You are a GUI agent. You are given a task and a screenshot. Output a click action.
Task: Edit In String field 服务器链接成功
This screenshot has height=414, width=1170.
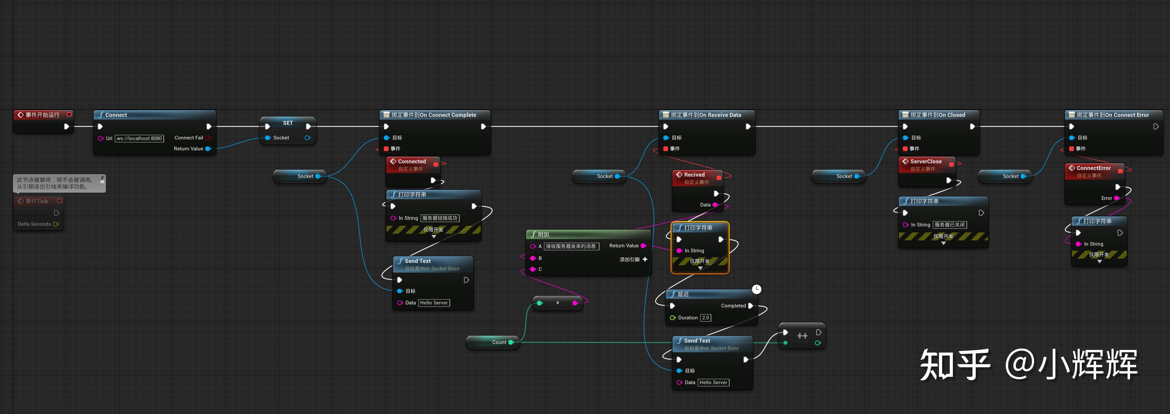[x=440, y=218]
